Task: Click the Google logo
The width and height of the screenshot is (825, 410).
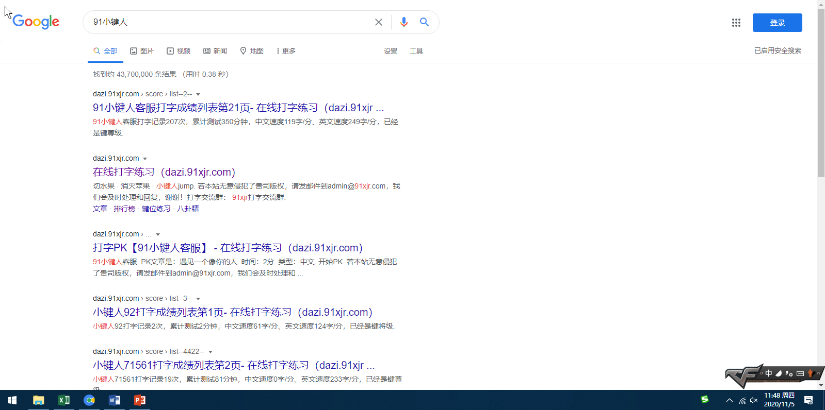Action: 36,22
